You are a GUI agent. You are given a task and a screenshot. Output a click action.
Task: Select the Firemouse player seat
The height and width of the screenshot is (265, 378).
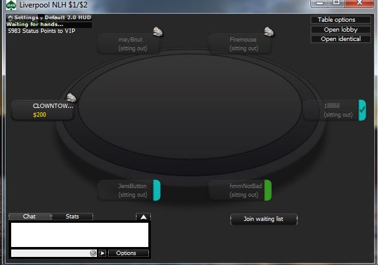pos(240,43)
